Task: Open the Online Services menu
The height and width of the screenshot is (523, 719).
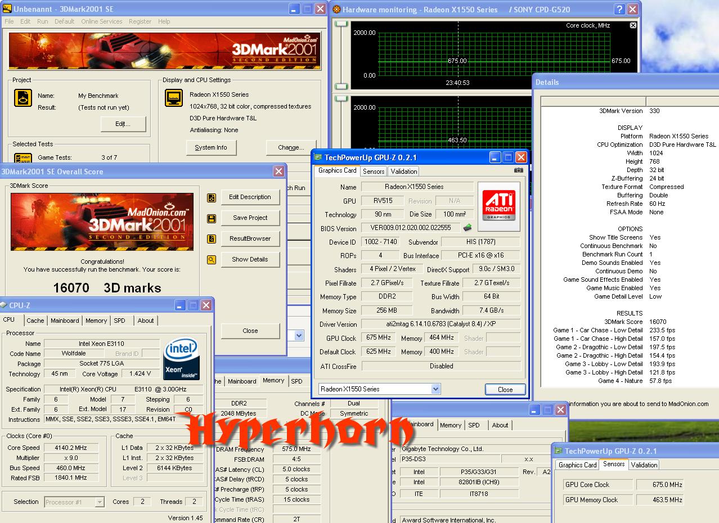Action: coord(102,21)
